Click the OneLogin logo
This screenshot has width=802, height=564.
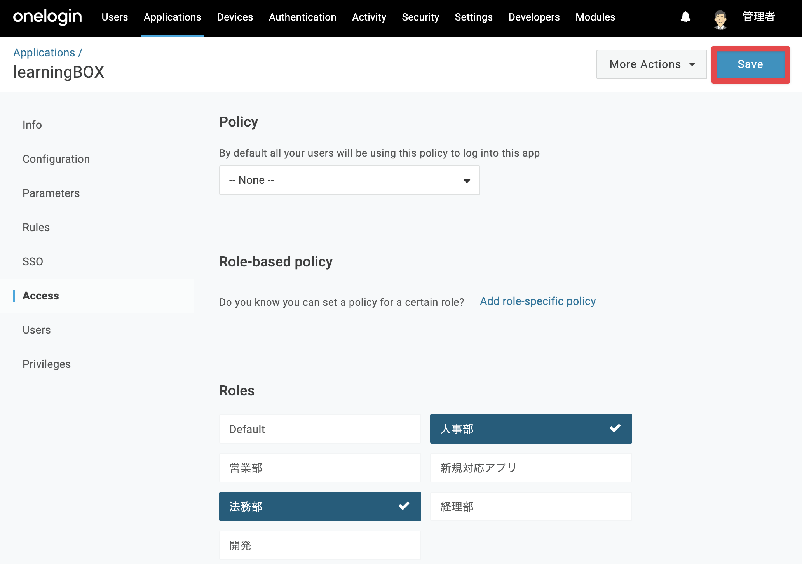click(x=47, y=17)
